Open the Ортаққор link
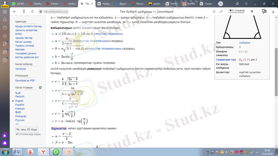This screenshot has width=278, height=156. [x=21, y=69]
